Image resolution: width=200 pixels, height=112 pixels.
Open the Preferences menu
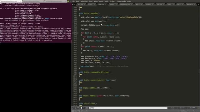(121, 1)
